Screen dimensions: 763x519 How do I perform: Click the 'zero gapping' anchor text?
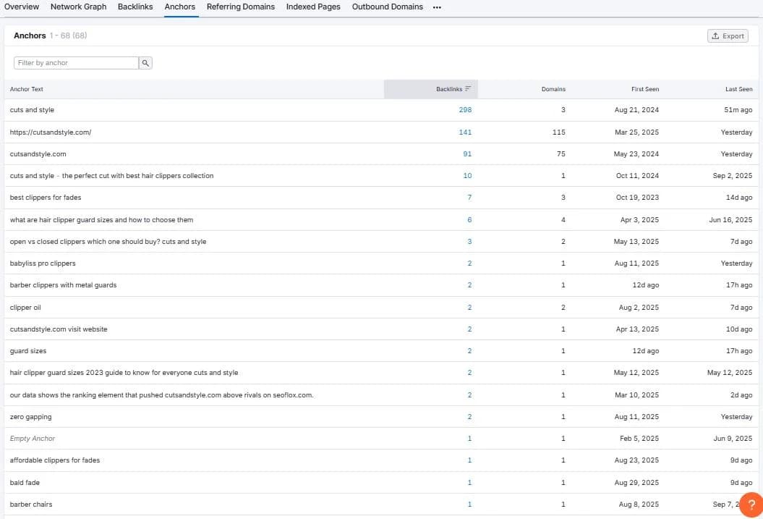[x=30, y=417]
